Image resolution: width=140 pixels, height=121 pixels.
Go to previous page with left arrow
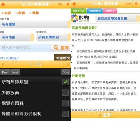[3, 64]
